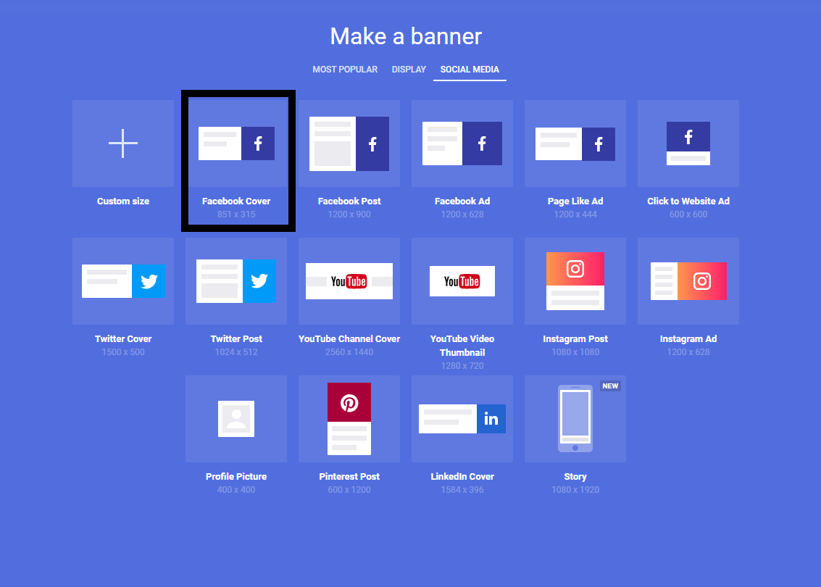The image size is (821, 587).
Task: Choose the Facebook Post template icon
Action: pyautogui.click(x=349, y=144)
